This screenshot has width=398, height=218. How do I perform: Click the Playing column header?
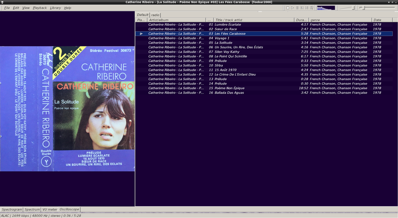click(x=141, y=20)
